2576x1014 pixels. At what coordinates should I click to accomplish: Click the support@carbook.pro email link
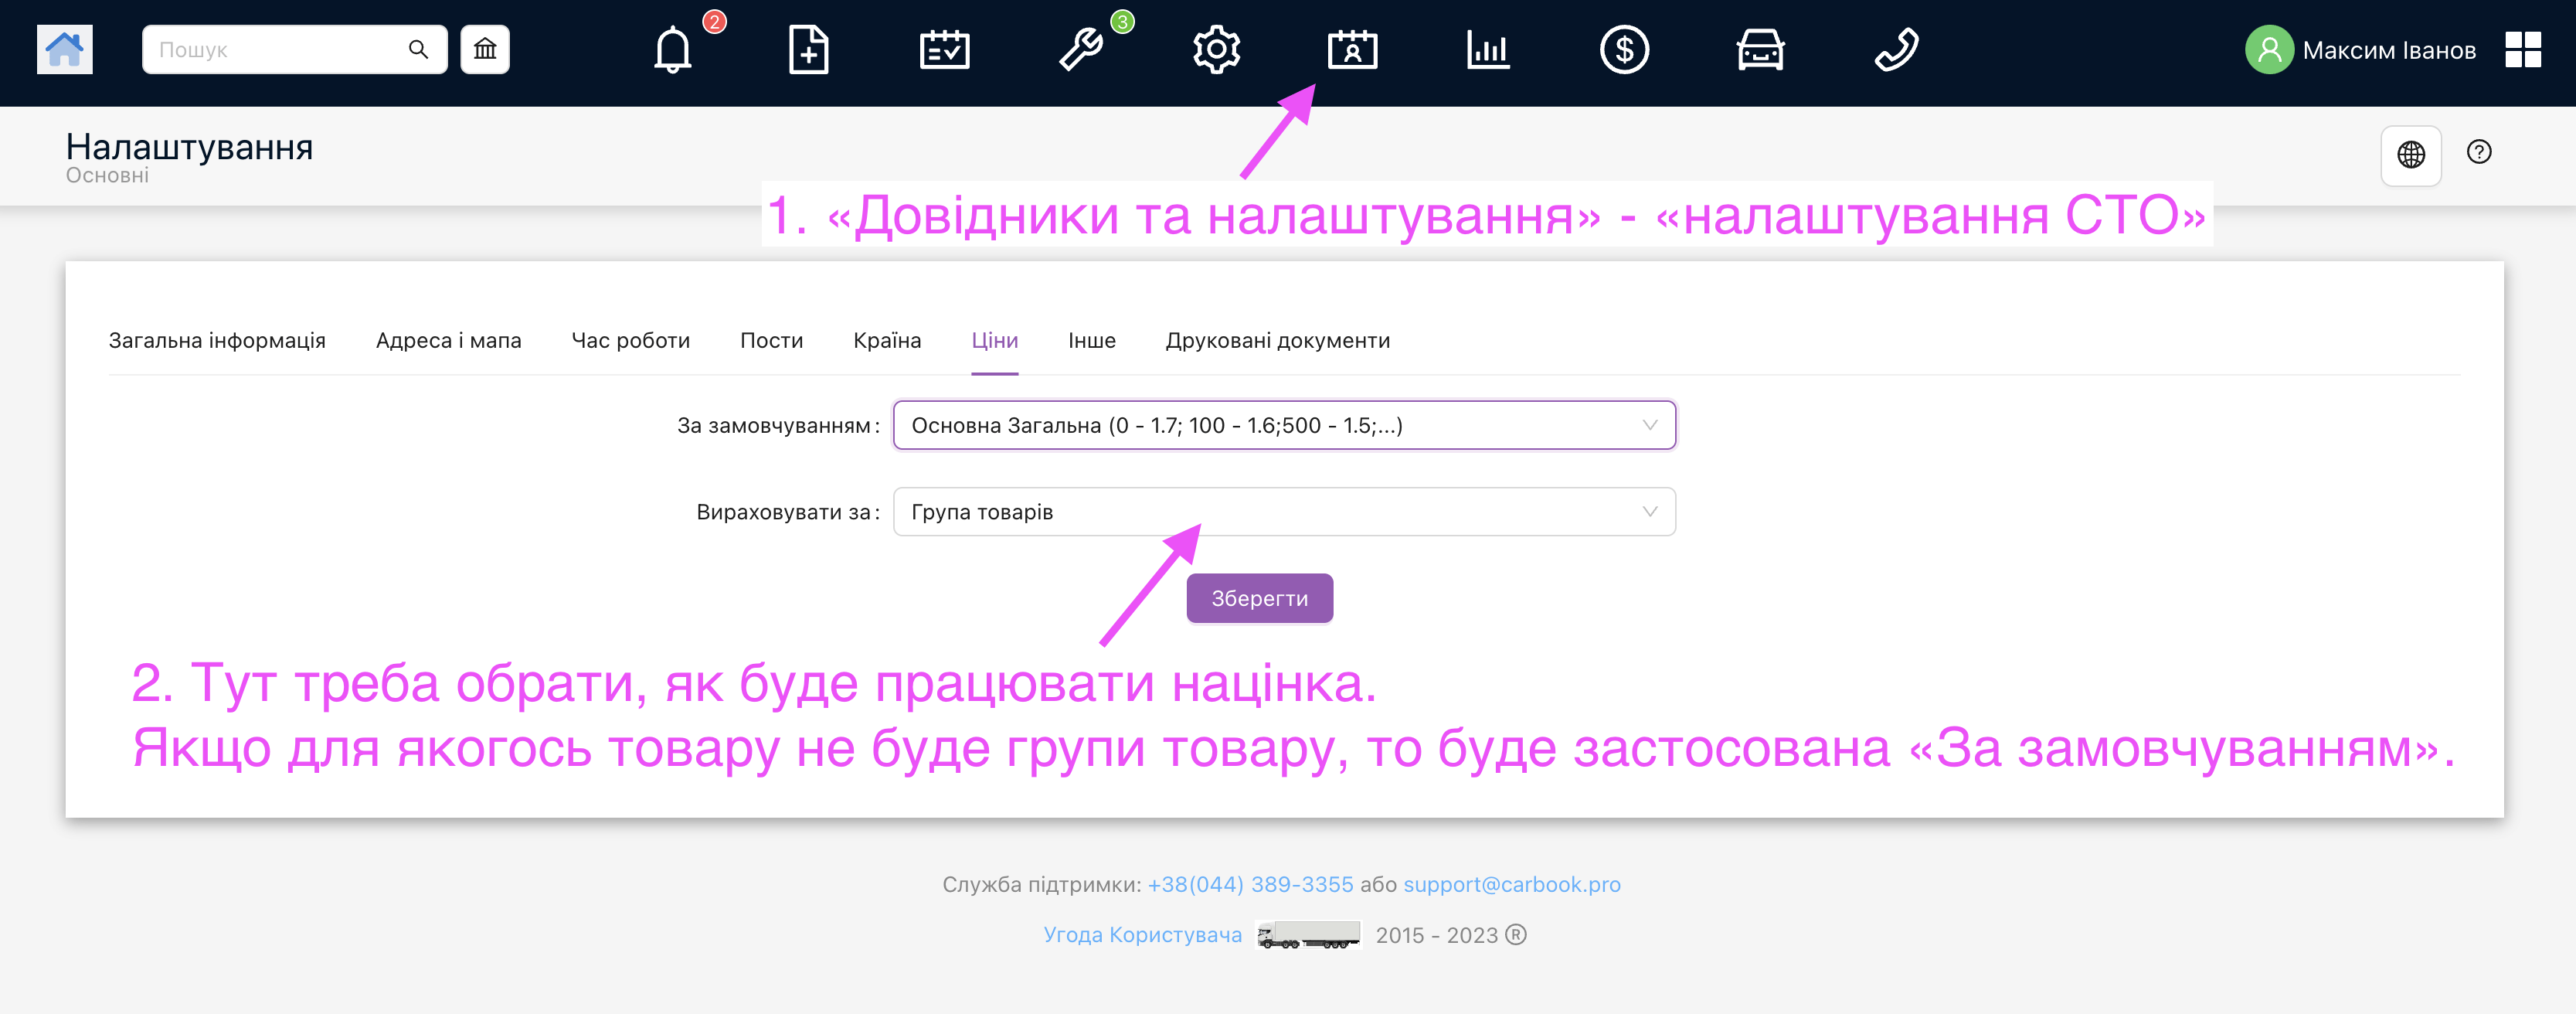(1511, 885)
